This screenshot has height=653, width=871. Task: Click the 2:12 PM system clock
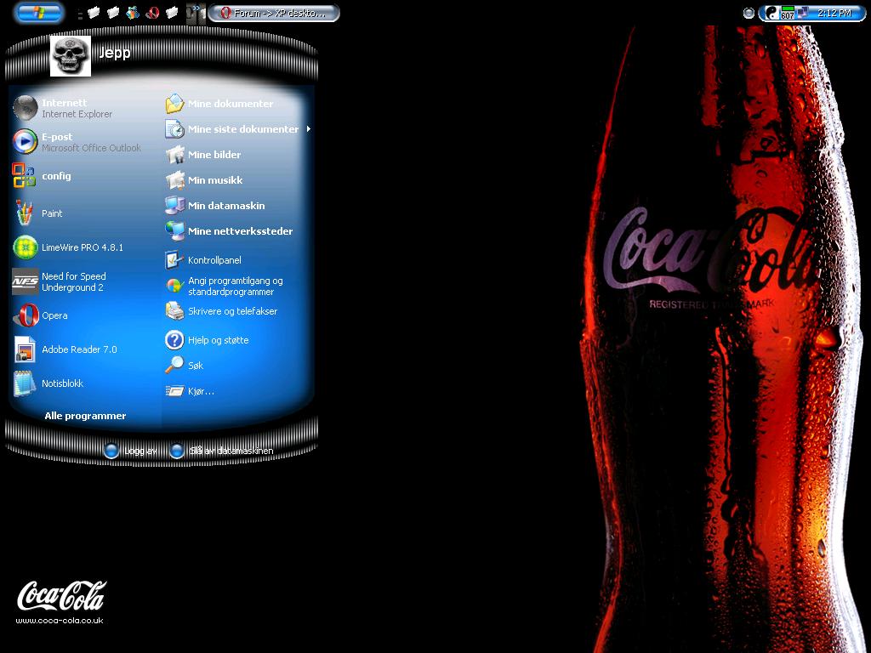pyautogui.click(x=834, y=13)
